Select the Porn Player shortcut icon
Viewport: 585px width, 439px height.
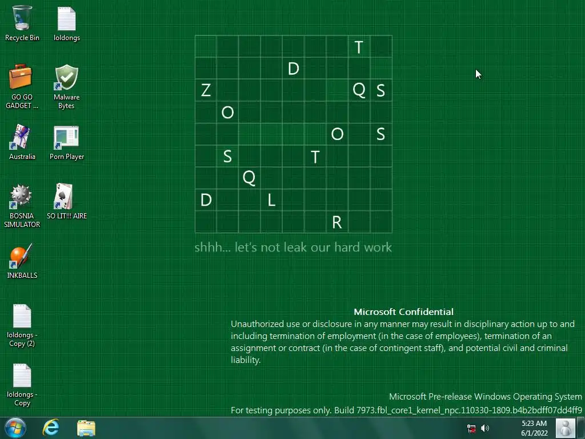point(67,142)
